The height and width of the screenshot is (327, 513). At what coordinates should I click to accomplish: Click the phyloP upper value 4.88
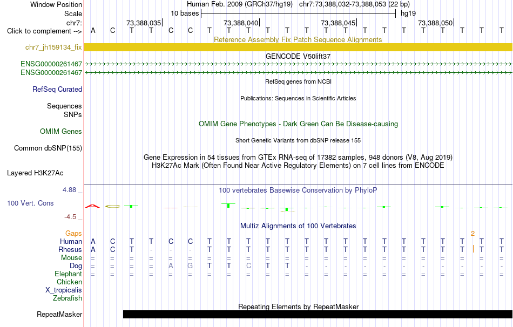tap(69, 189)
